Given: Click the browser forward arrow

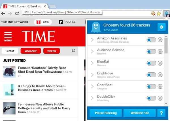Looking at the screenshot, I should click(10, 14).
